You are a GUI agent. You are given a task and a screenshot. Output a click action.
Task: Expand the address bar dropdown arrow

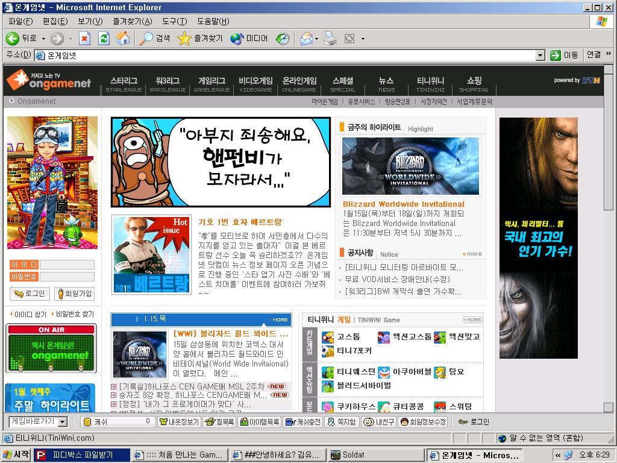[x=540, y=55]
